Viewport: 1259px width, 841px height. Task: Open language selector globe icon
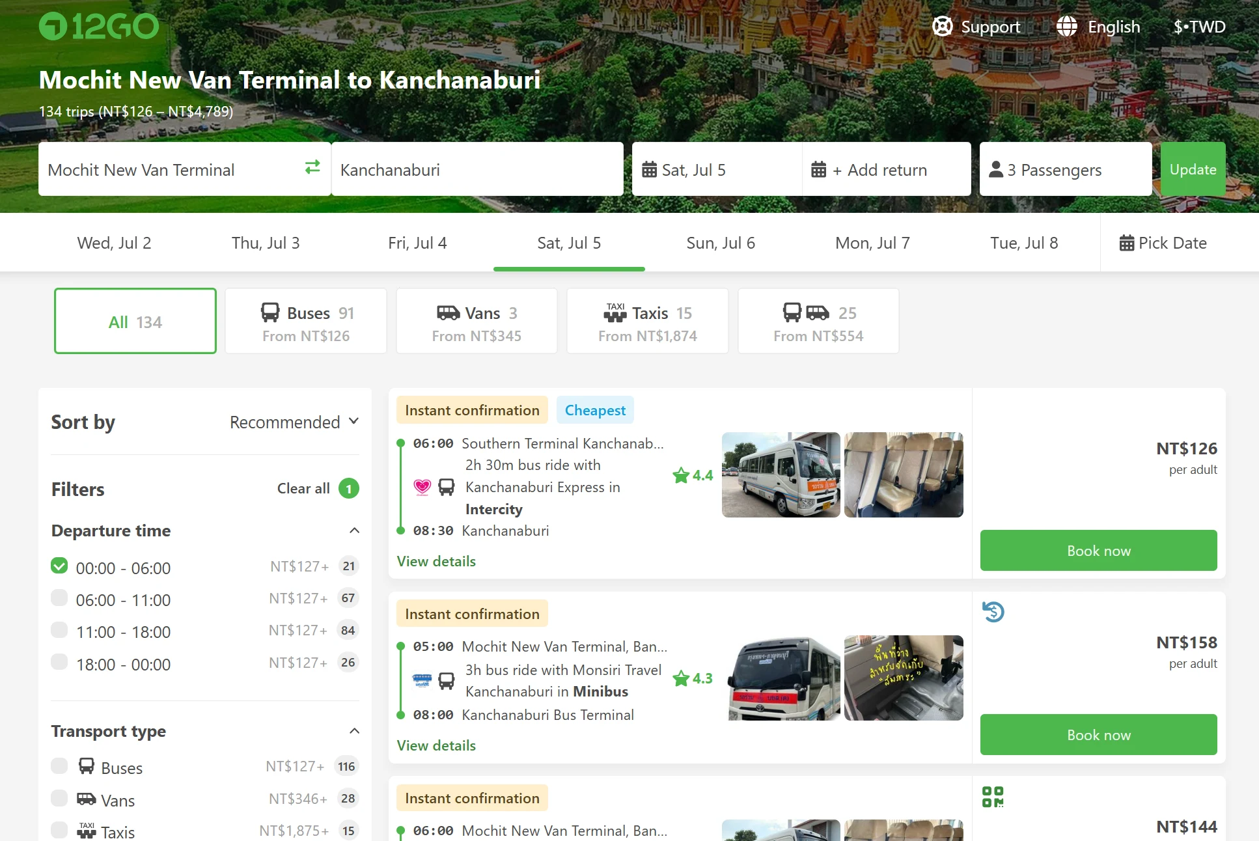(x=1066, y=27)
